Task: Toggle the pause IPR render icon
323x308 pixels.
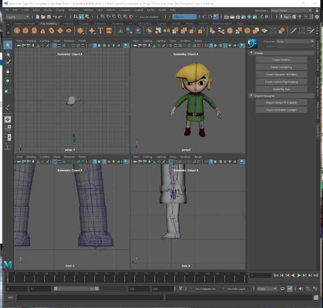Action: (267, 17)
